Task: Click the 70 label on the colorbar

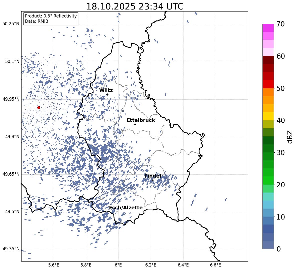Action: [x=280, y=24]
